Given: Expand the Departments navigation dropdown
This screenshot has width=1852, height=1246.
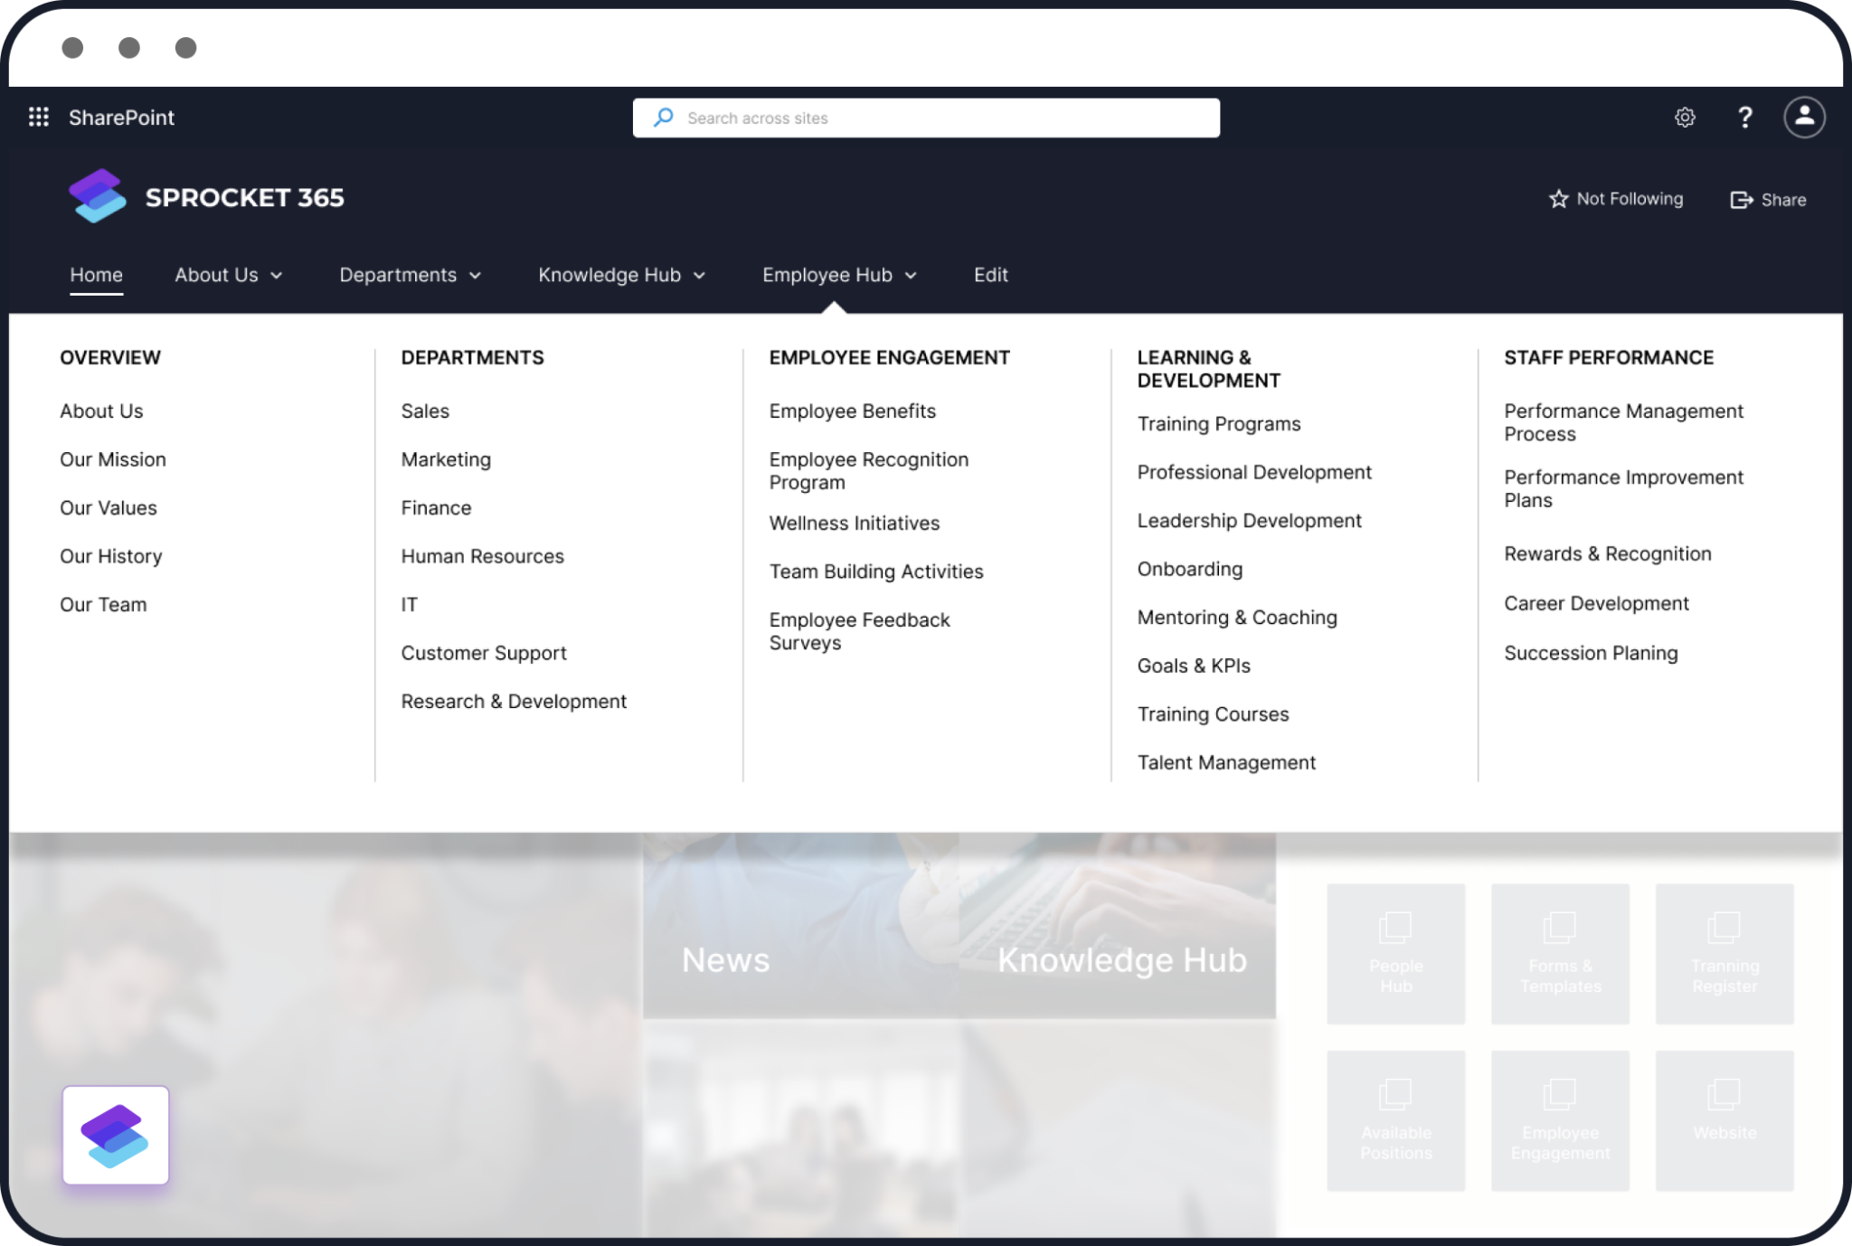Looking at the screenshot, I should coord(410,275).
